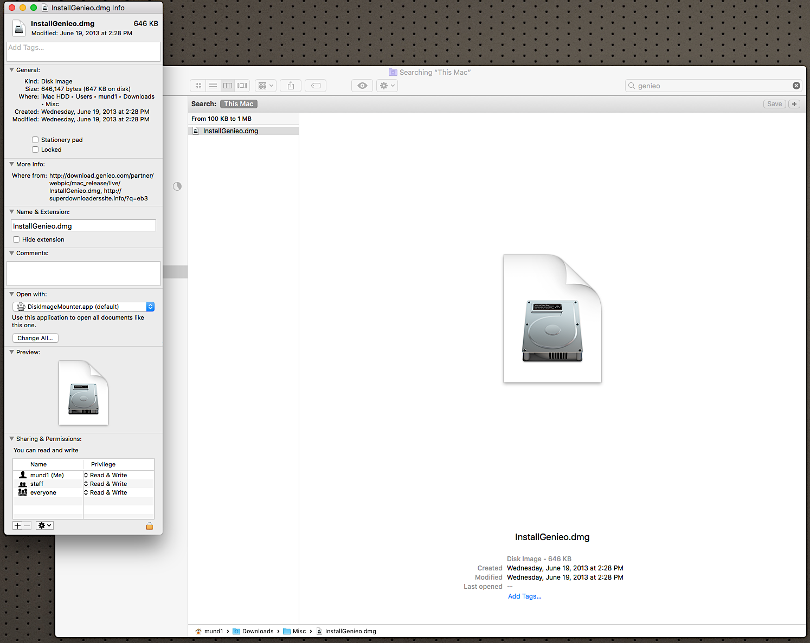Open the DiskImageMounter.app dropdown

(x=83, y=307)
